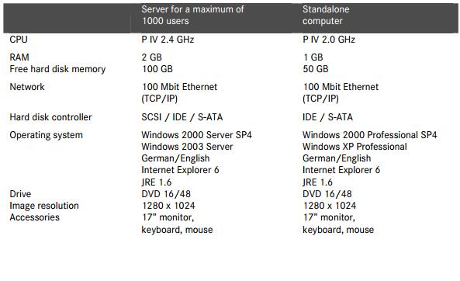This screenshot has height=281, width=460.
Task: Click the '50 GB' disk value
Action: (316, 69)
